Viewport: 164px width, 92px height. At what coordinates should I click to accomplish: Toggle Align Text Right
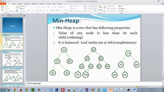point(56,10)
